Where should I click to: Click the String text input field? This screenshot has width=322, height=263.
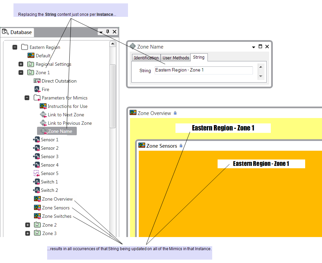[203, 70]
